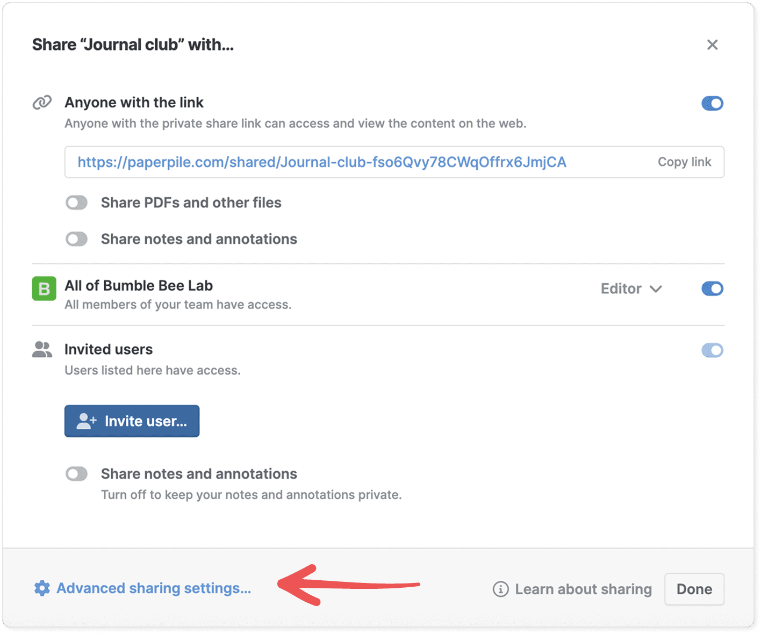The image size is (761, 634).
Task: Click the Advanced sharing gear icon
Action: (x=42, y=588)
